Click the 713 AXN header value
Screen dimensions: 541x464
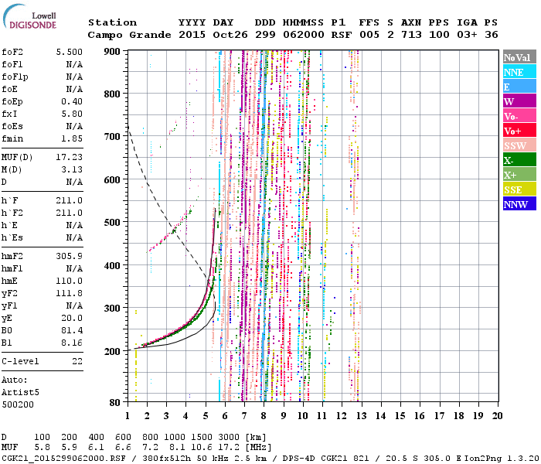coord(411,35)
